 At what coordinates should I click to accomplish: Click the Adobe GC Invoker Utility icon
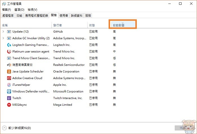click(9, 38)
